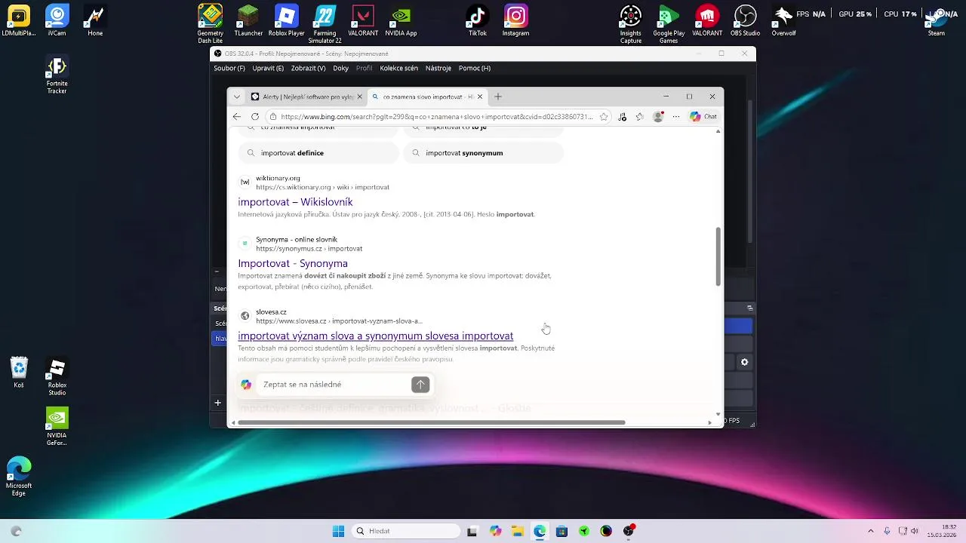Open the browser profile avatar
The image size is (966, 543).
pos(658,117)
